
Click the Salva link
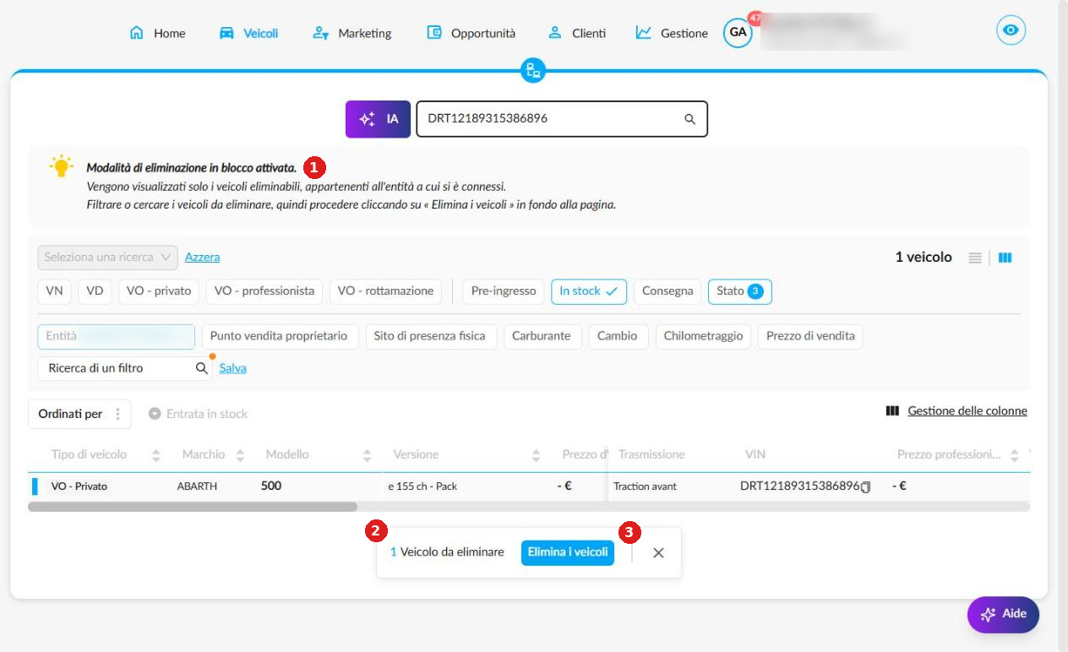pyautogui.click(x=233, y=368)
